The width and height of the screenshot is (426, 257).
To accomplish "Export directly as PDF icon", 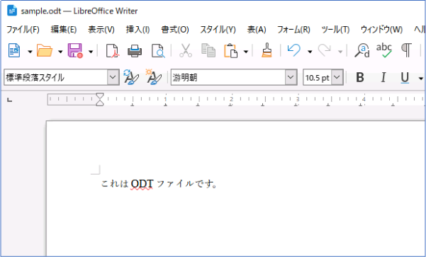I will [112, 50].
